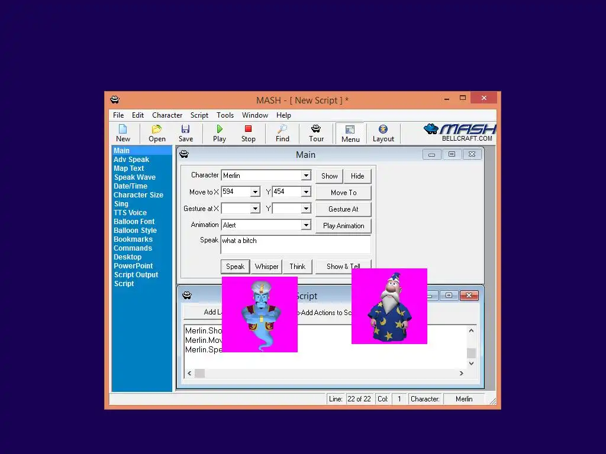The height and width of the screenshot is (454, 606).
Task: Click the script scroll left arrow
Action: click(x=189, y=374)
